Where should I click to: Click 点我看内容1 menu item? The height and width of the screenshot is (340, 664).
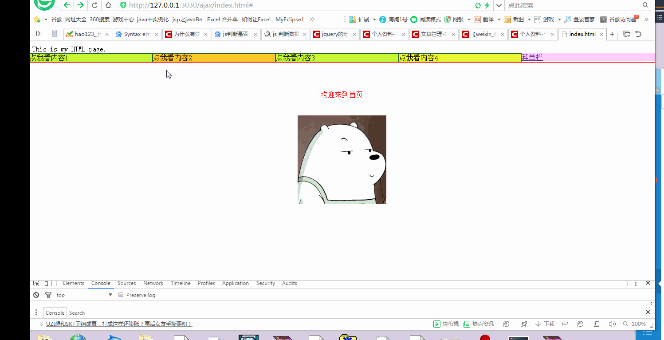point(91,58)
